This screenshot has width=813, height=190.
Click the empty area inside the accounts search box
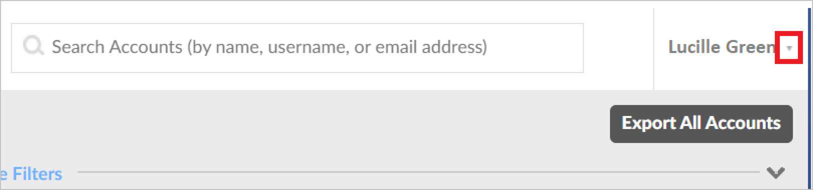point(535,47)
